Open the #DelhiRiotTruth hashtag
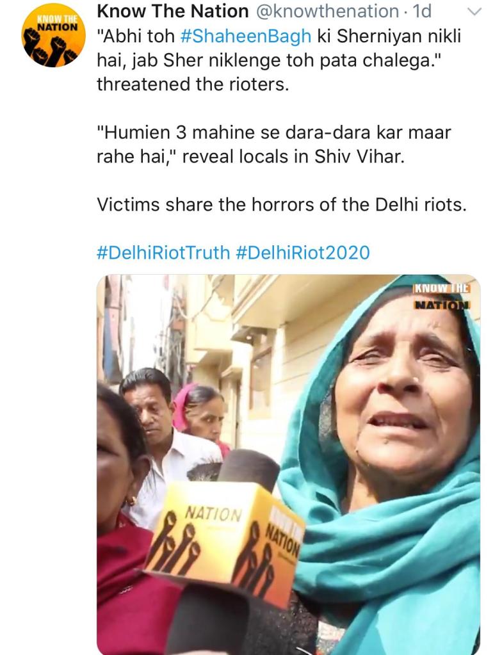The width and height of the screenshot is (502, 655). [x=163, y=252]
